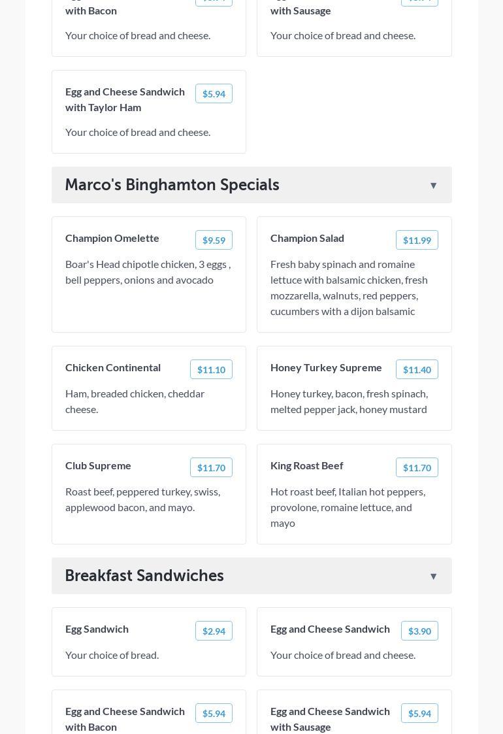Select the Chicken Continental item name
The height and width of the screenshot is (734, 503).
point(113,367)
